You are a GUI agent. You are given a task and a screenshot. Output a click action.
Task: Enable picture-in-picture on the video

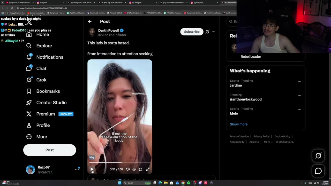point(140,169)
